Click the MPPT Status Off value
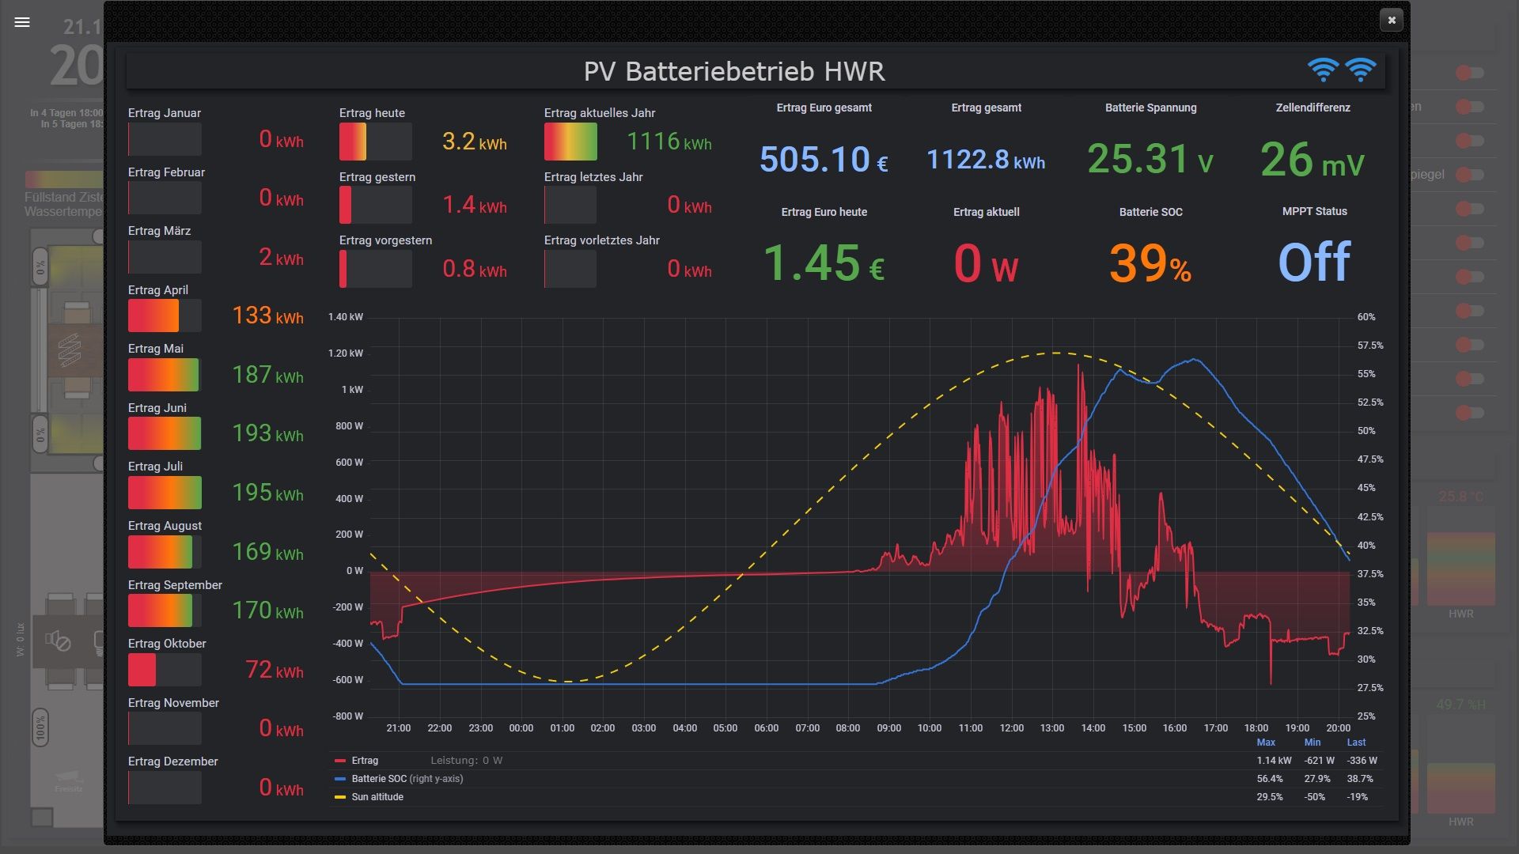This screenshot has height=854, width=1519. [x=1314, y=263]
